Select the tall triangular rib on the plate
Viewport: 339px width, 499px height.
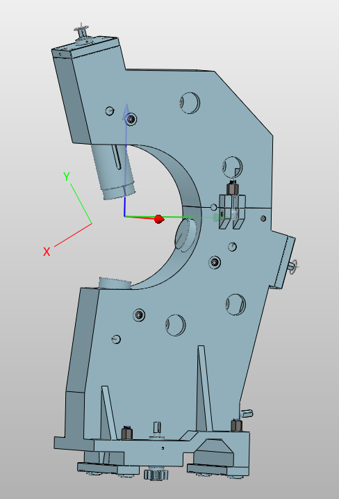(204, 388)
